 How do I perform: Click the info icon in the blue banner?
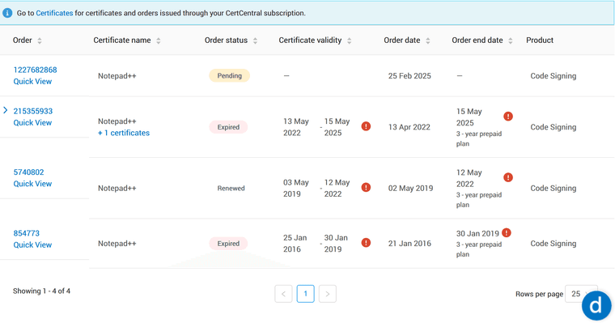click(x=7, y=13)
